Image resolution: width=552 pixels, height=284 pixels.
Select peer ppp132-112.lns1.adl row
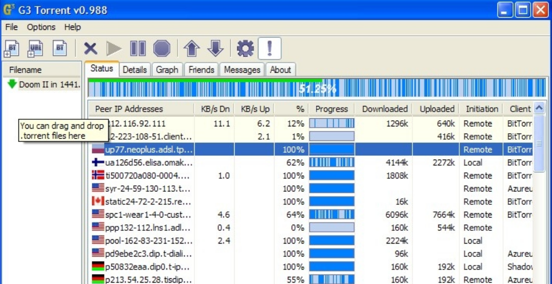point(310,227)
